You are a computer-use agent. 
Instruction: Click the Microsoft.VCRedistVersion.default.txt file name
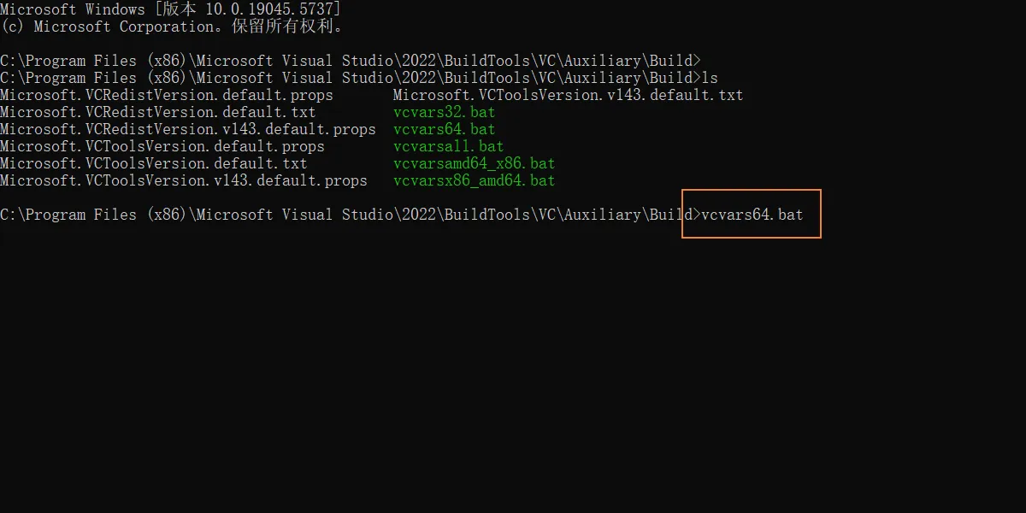coord(158,112)
